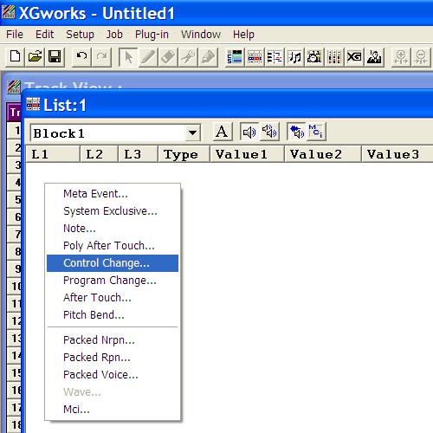Click the Type column header
Screen dimensions: 433x433
[x=184, y=154]
